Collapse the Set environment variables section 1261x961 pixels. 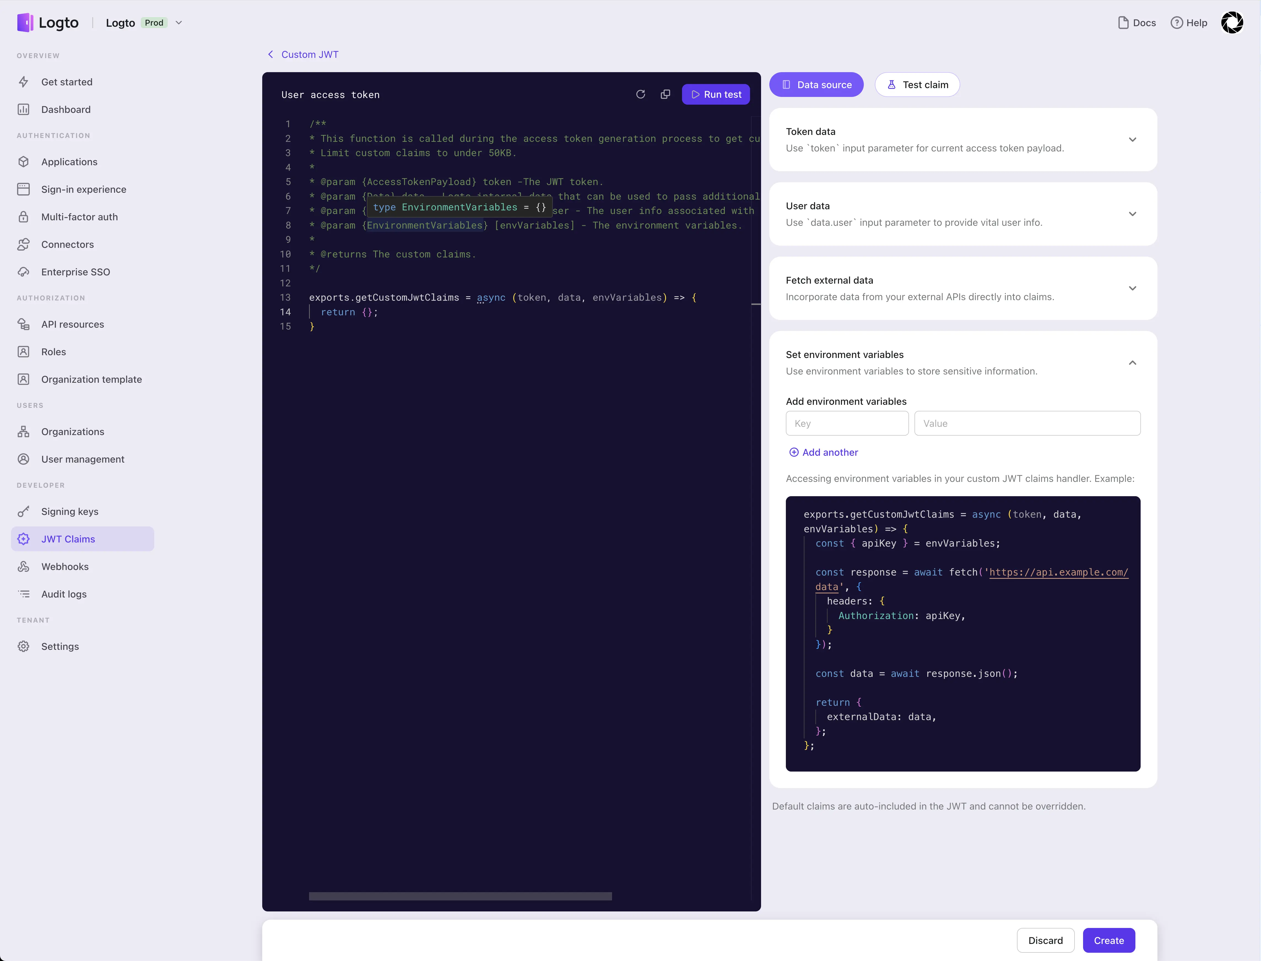[1133, 362]
